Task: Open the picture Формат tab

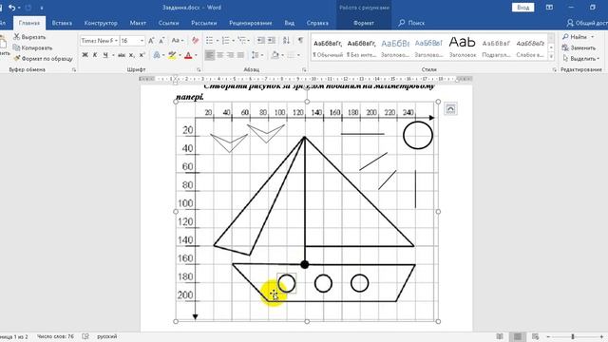Action: (x=364, y=23)
